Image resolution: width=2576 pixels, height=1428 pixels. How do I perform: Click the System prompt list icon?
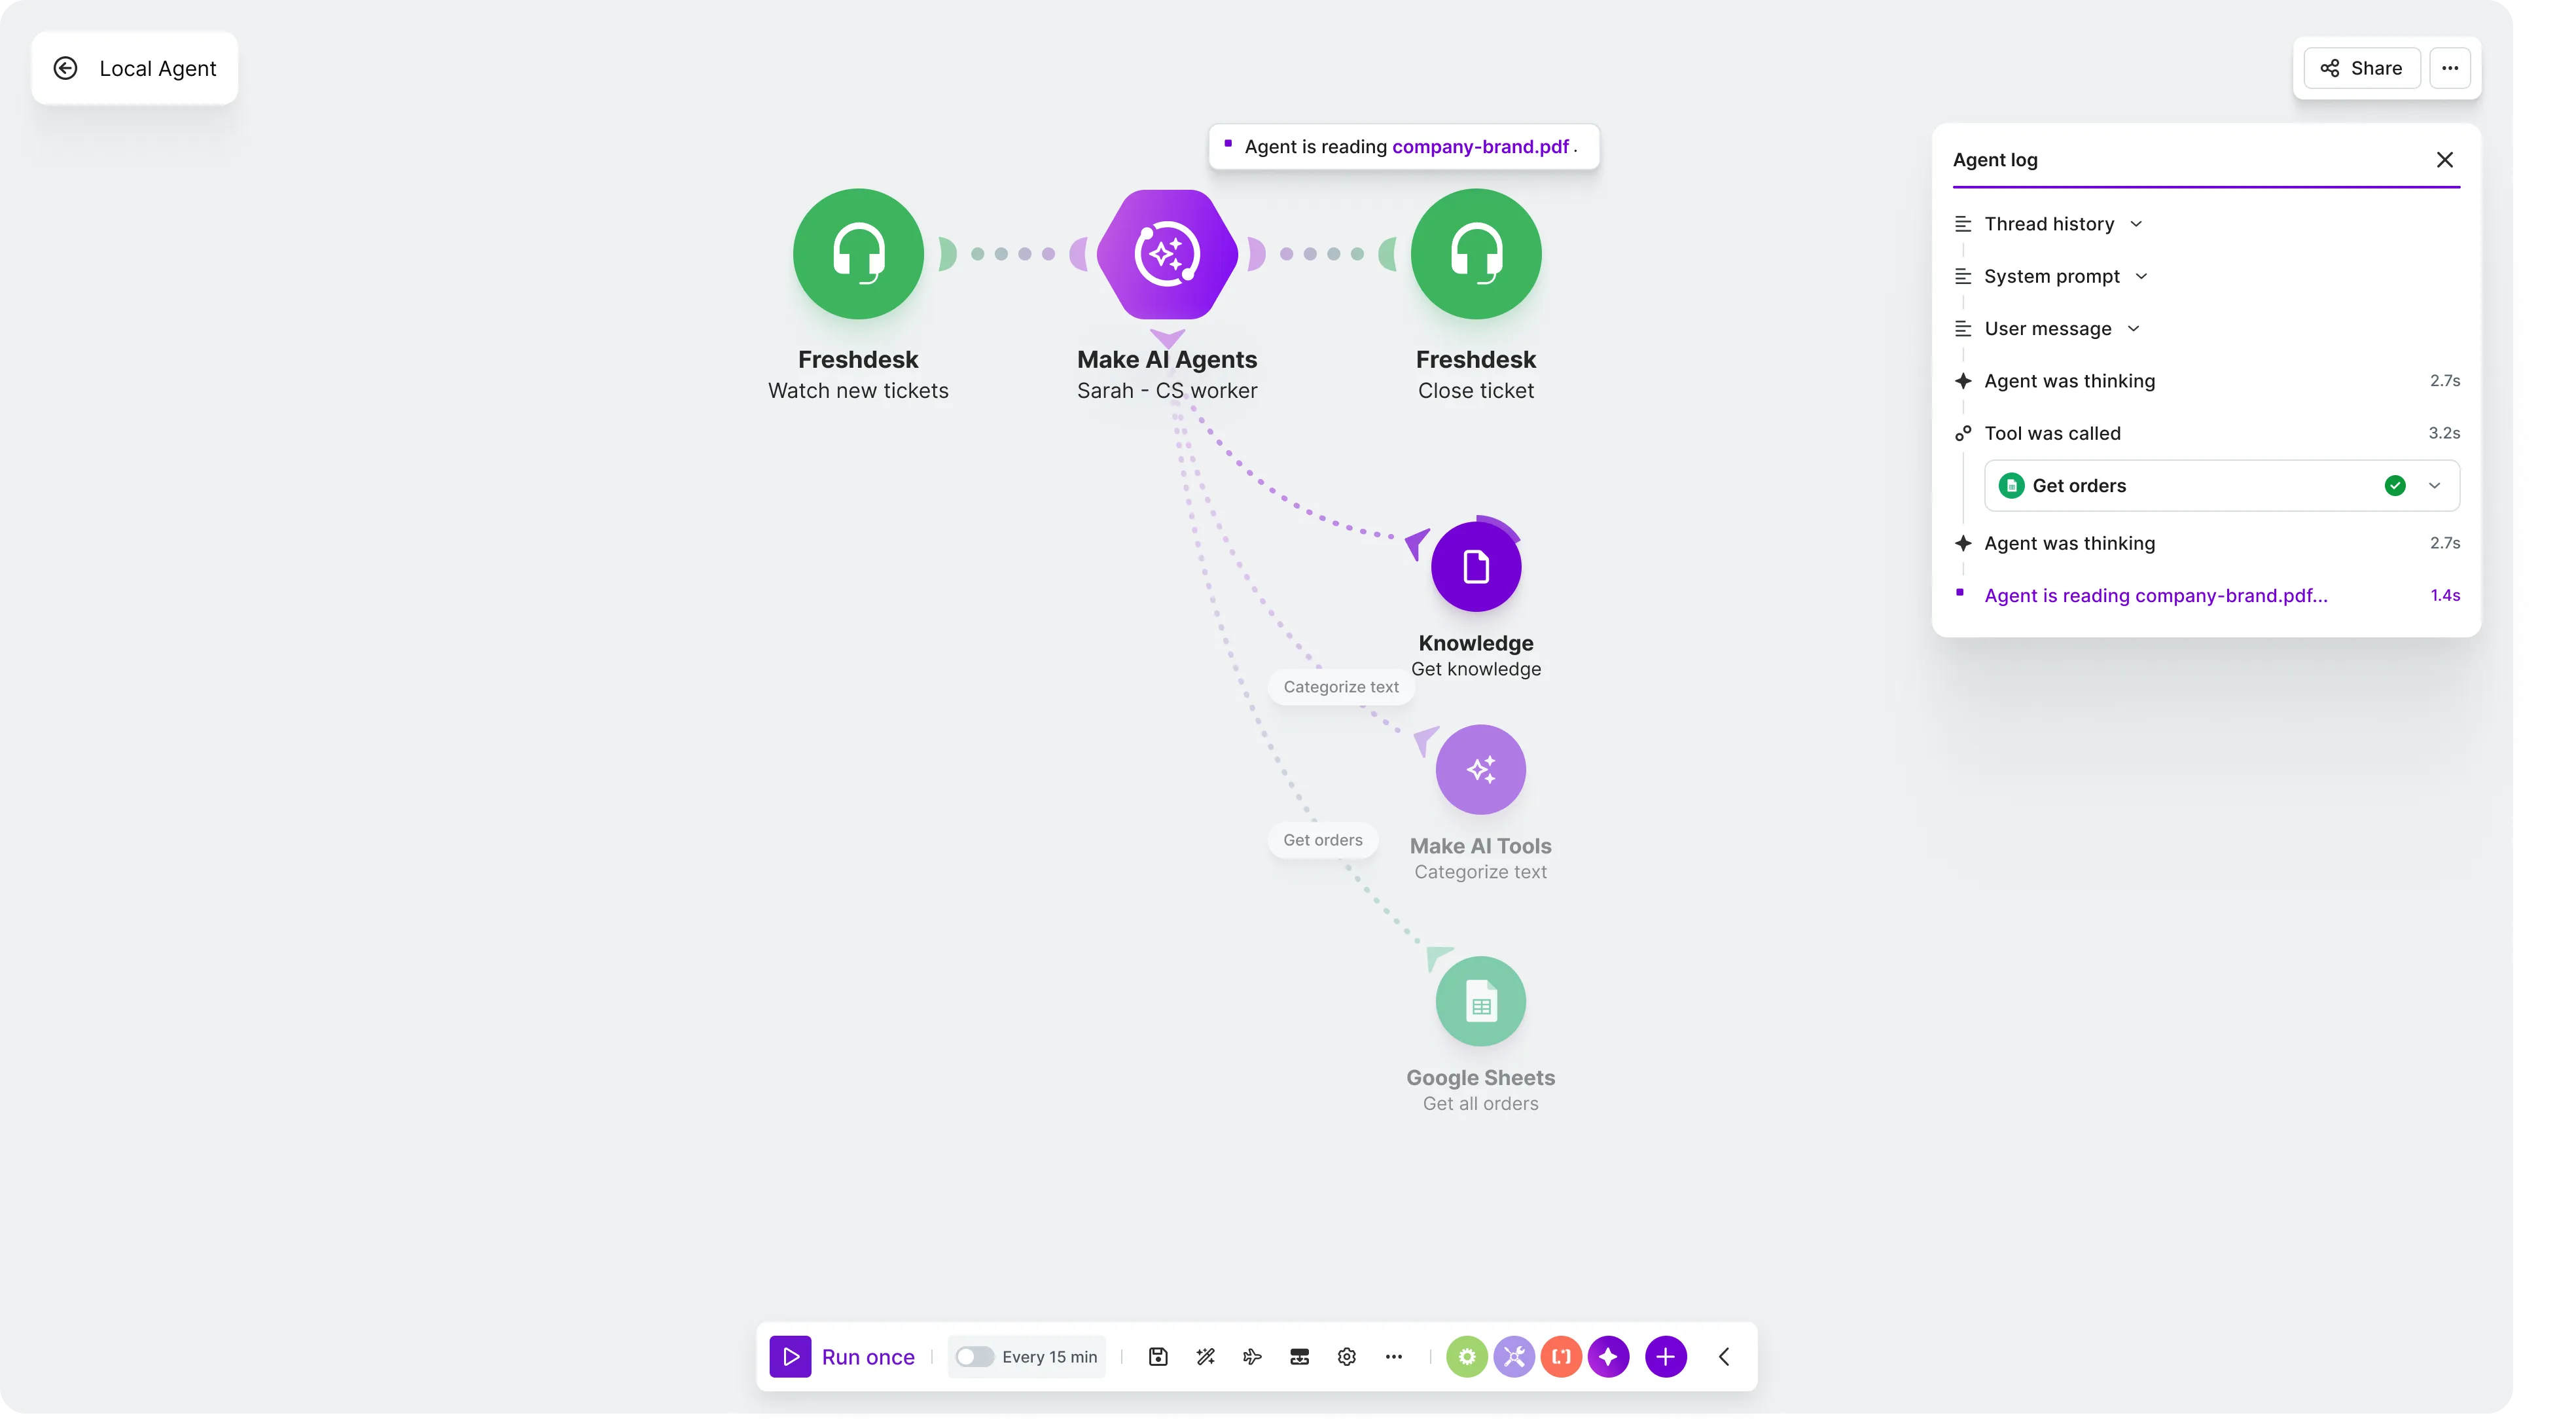pos(1963,276)
